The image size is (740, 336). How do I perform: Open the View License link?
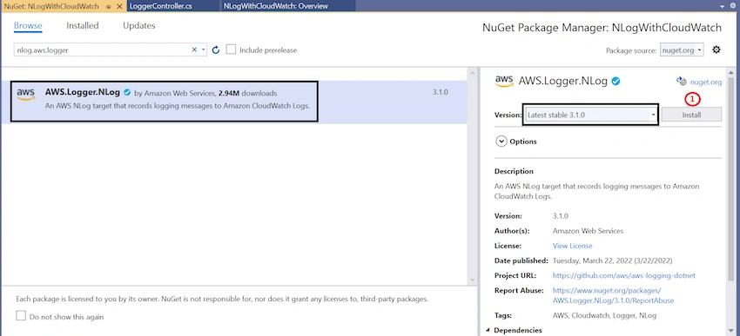(572, 246)
